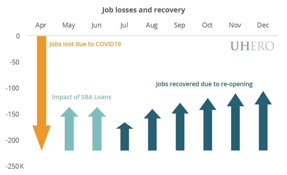287x175 pixels.
Task: Click the UHERO logo
Action: (252, 46)
